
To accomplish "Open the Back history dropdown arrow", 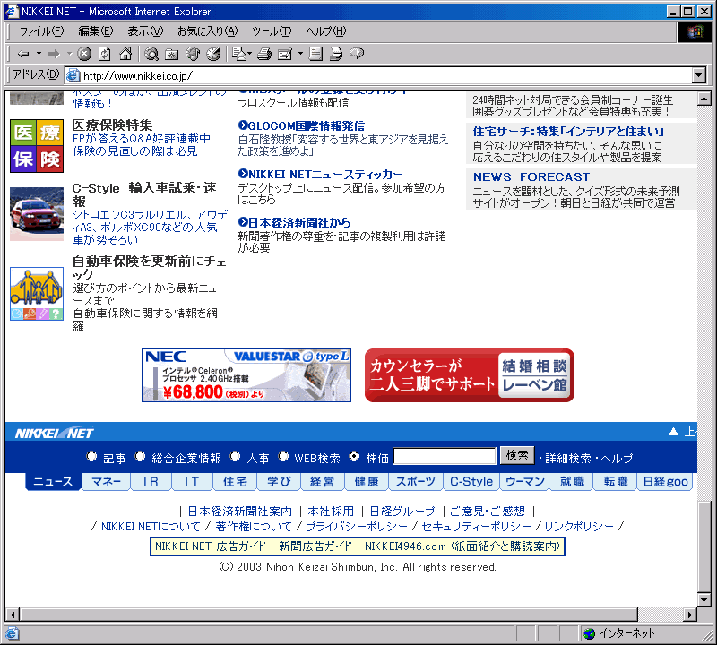I will (x=39, y=54).
